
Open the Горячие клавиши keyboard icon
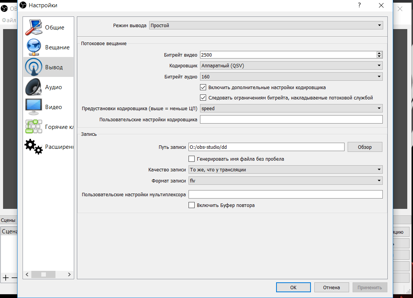(x=34, y=127)
